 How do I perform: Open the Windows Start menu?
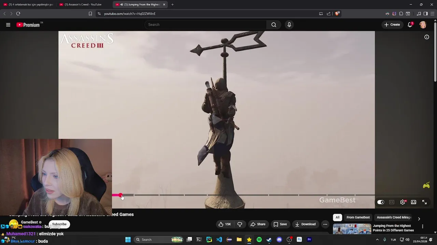click(128, 240)
